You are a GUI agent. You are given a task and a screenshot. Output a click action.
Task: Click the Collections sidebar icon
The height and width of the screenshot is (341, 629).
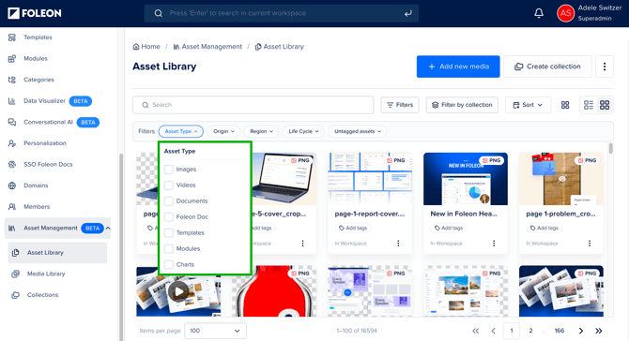point(16,295)
